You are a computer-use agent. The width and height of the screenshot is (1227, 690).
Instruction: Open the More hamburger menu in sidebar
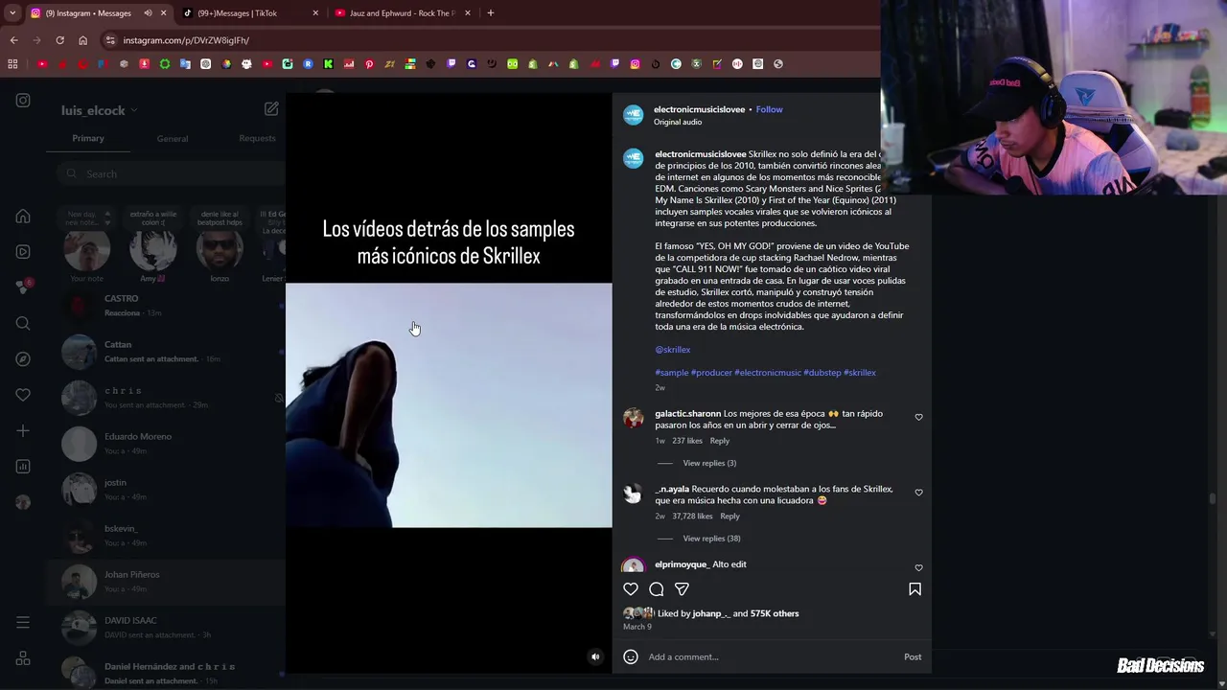click(23, 623)
